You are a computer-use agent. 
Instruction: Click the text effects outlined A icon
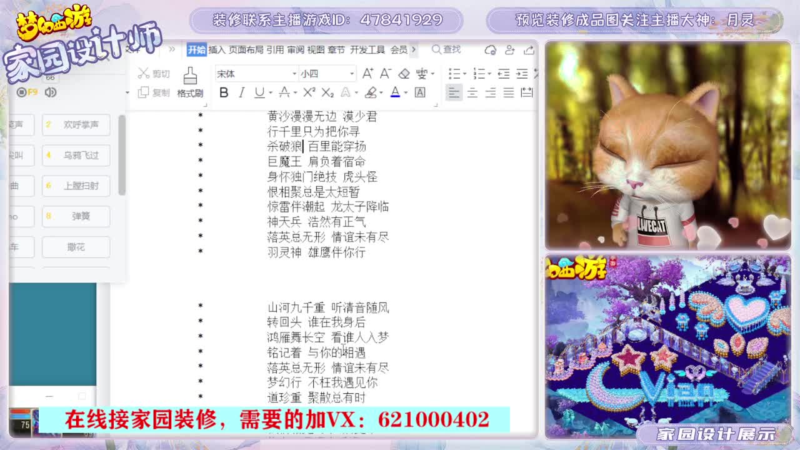346,92
